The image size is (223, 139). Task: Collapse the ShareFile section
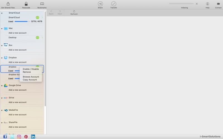pos(2,123)
